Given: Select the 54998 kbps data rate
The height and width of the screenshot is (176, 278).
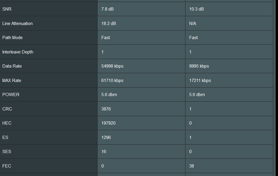Looking at the screenshot, I should coord(112,66).
